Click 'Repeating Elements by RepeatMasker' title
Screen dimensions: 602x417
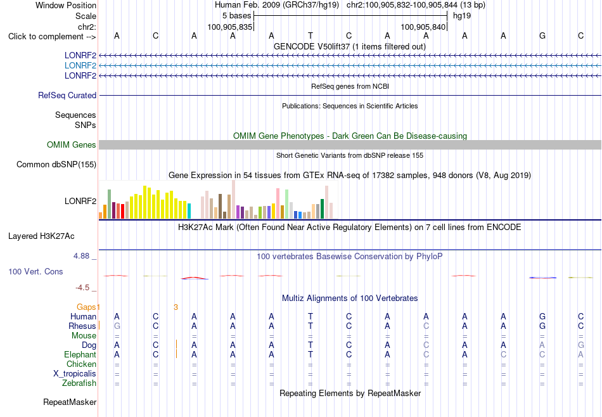tap(350, 393)
